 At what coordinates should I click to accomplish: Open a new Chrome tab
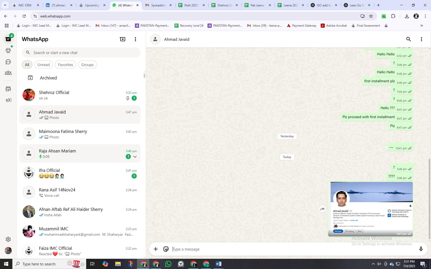click(x=378, y=5)
